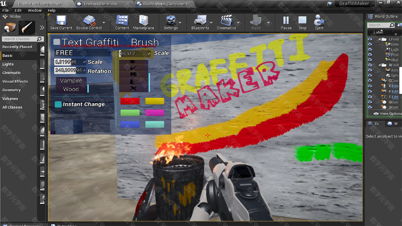
Task: Toggle visibility of Sphe actor row
Action: click(x=370, y=75)
